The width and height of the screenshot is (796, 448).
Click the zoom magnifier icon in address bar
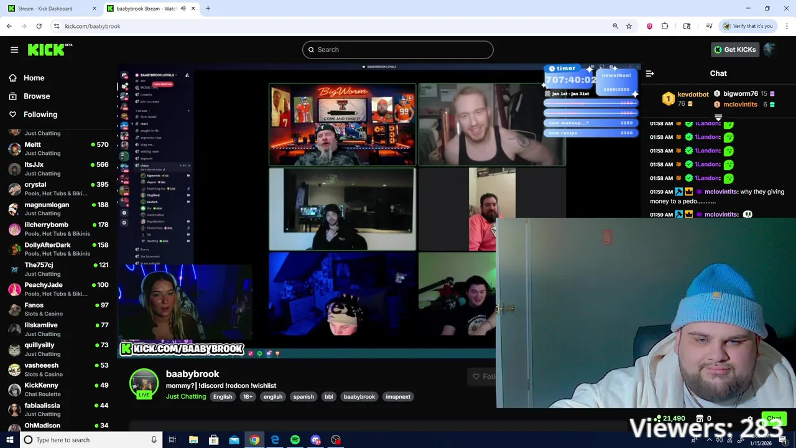(615, 26)
